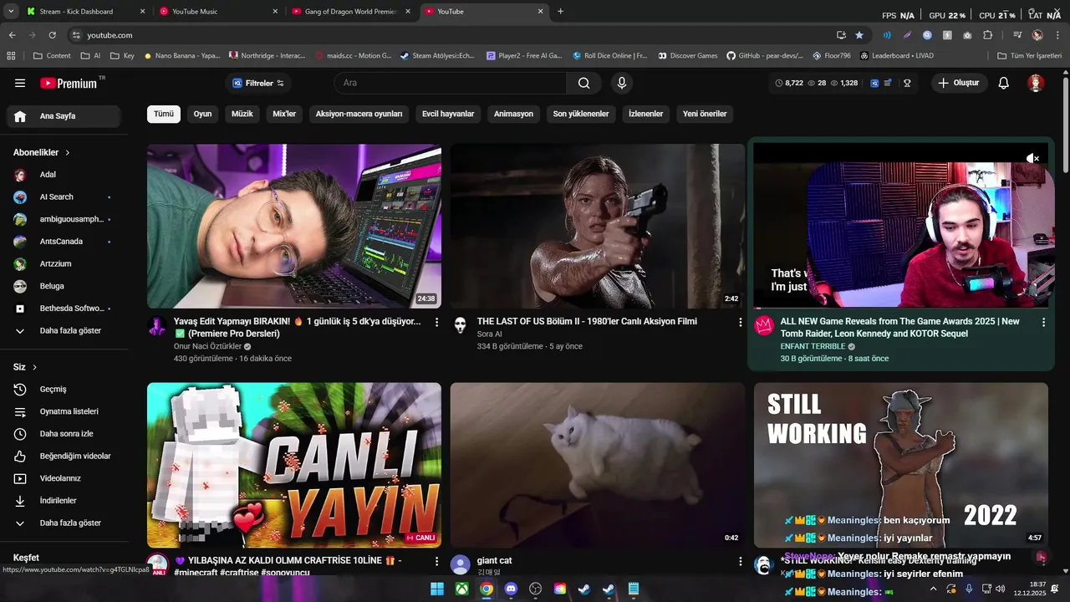Open ENFANT TERRIBLE channel avatar

click(x=763, y=326)
